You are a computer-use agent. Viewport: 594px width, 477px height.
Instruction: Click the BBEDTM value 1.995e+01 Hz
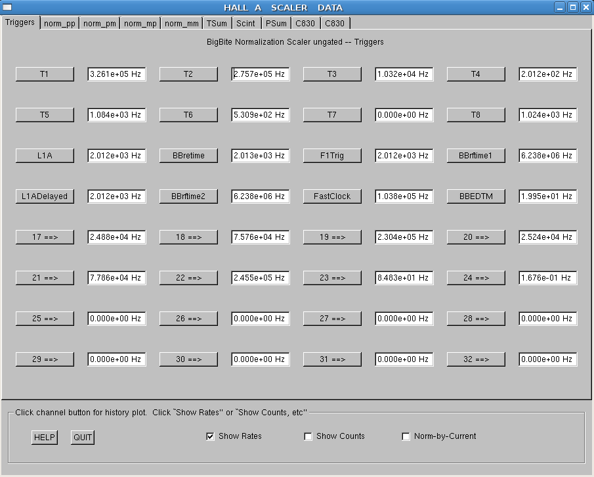pyautogui.click(x=548, y=196)
